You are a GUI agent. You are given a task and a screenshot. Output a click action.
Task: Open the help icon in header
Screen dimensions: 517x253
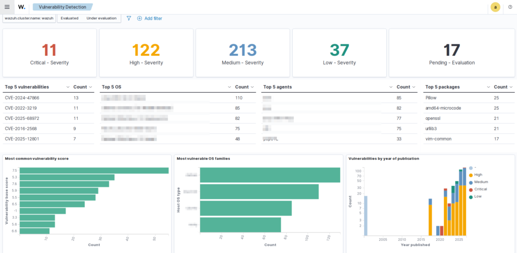click(x=510, y=7)
